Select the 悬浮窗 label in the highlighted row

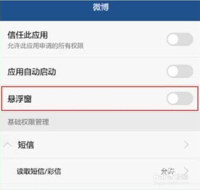click(x=19, y=99)
